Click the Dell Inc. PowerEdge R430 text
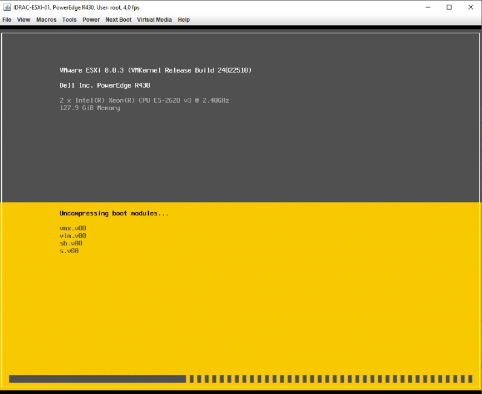482x394 pixels. click(105, 85)
